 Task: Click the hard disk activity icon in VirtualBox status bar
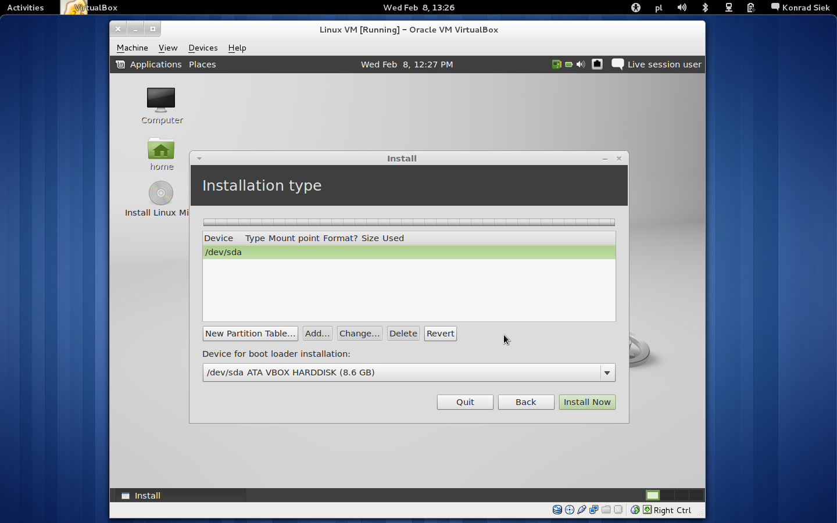pyautogui.click(x=557, y=510)
